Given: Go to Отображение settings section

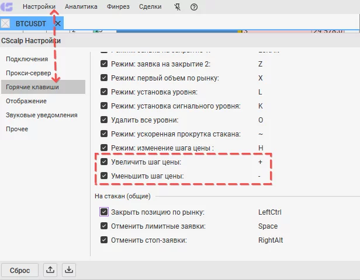Looking at the screenshot, I should click(x=26, y=101).
